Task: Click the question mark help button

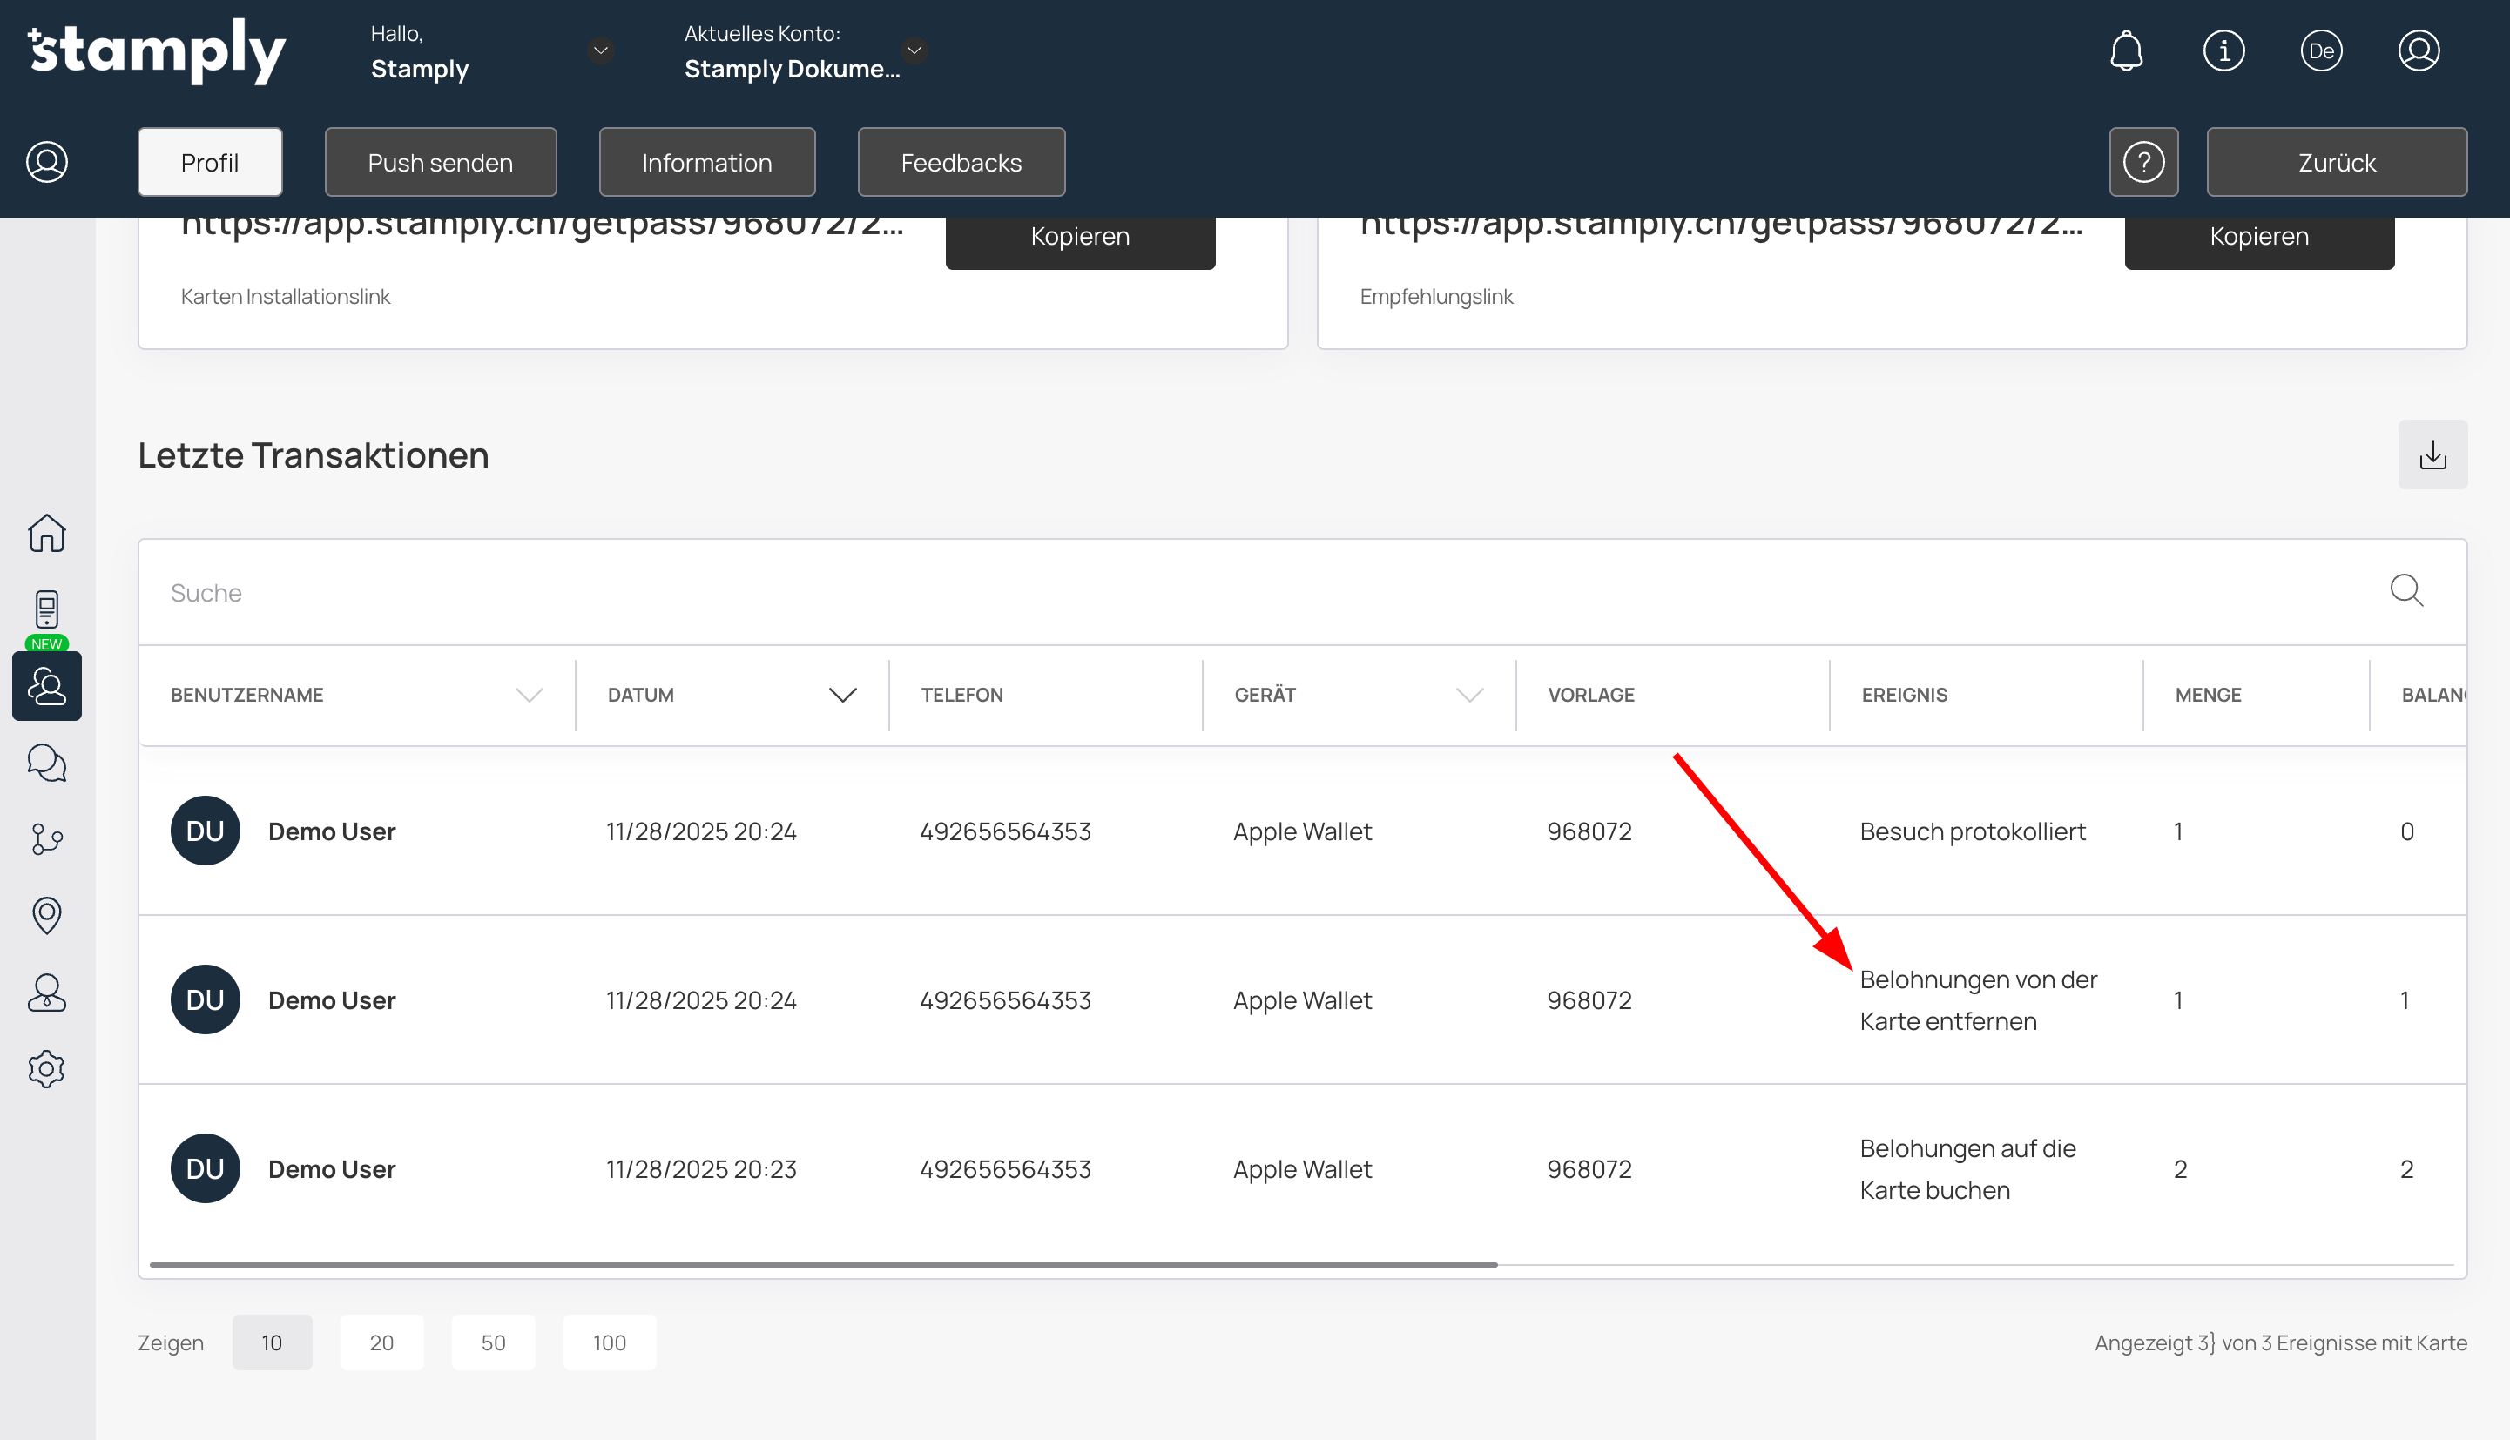Action: [2143, 162]
